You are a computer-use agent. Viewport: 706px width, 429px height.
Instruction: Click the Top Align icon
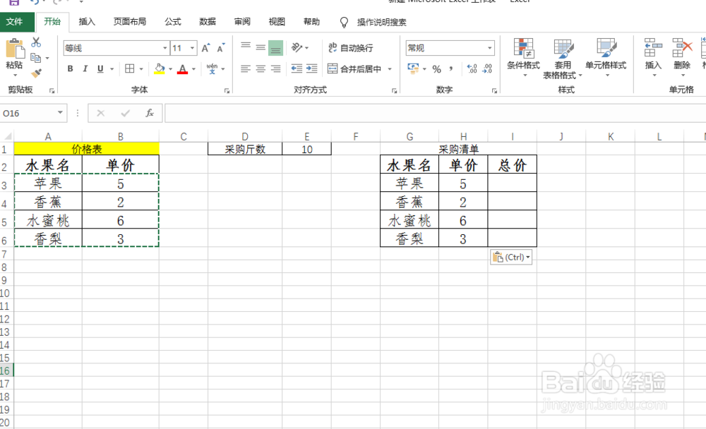tap(246, 47)
